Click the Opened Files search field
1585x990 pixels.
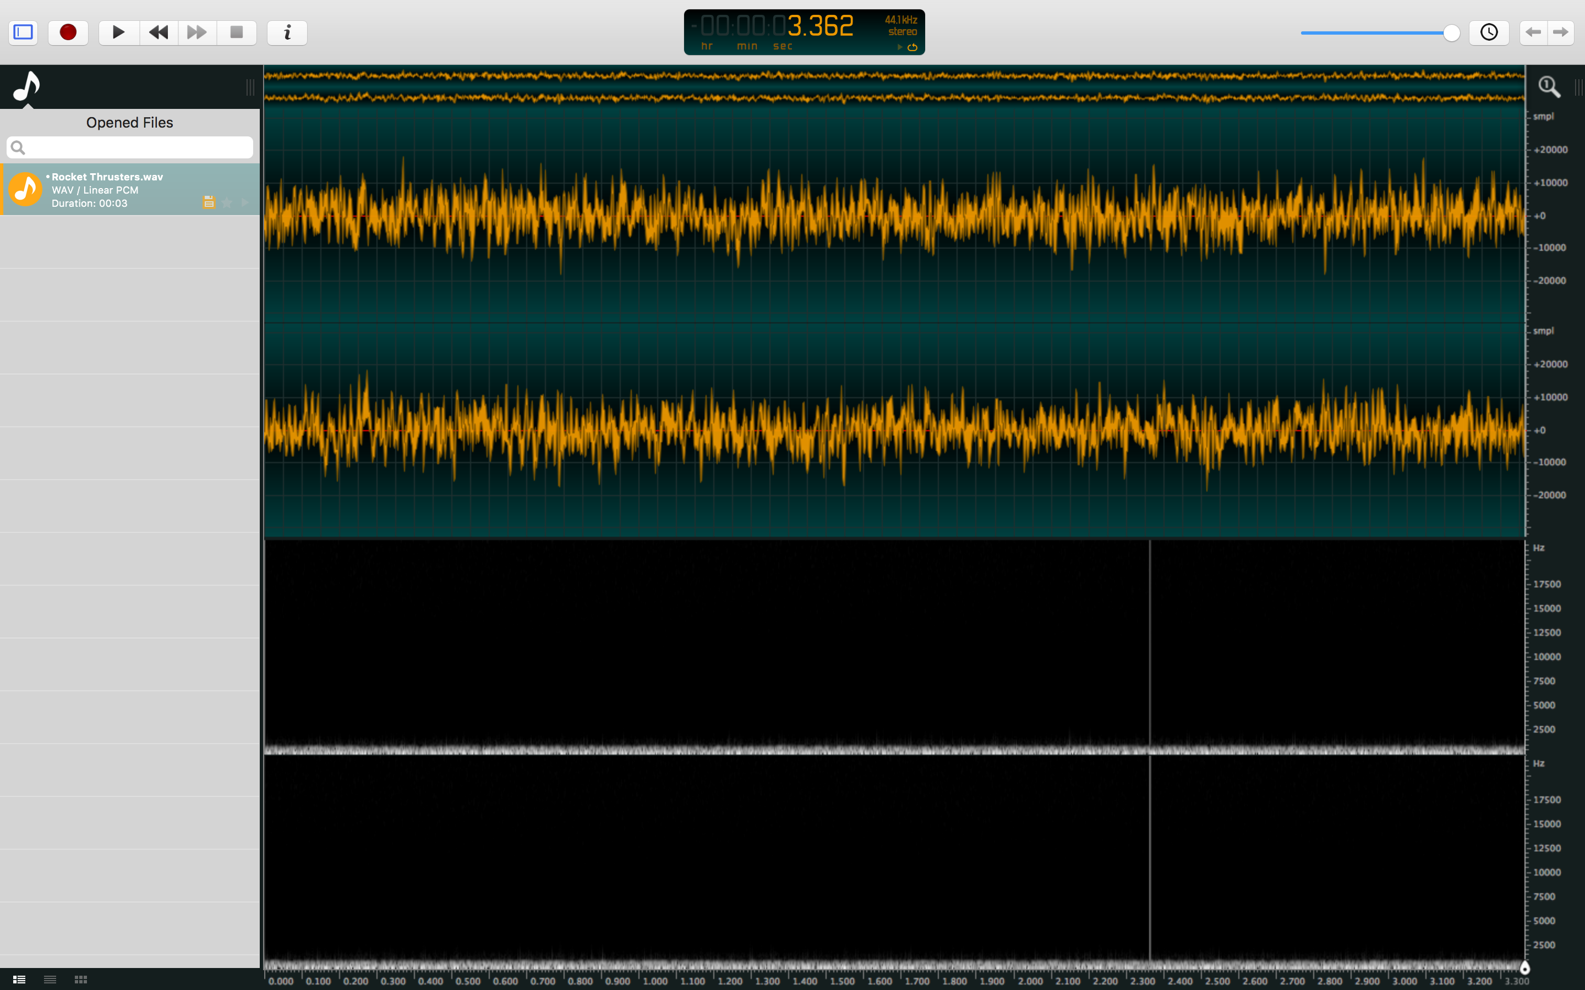click(131, 147)
